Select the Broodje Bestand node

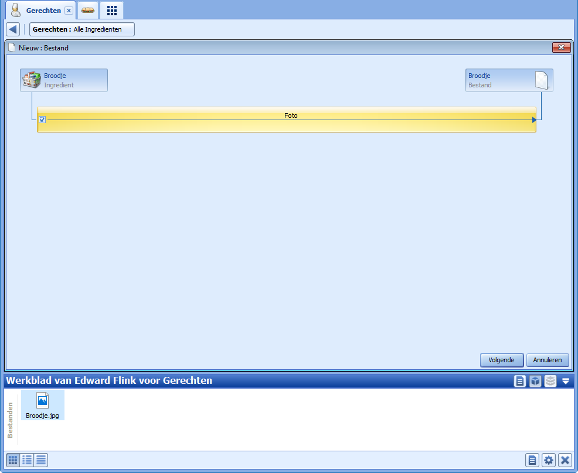click(x=509, y=80)
